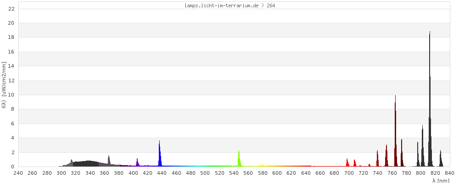Viewport: 459px width, 183px height.
Task: Select the y-axis tick label 20
Action: pos(11,23)
